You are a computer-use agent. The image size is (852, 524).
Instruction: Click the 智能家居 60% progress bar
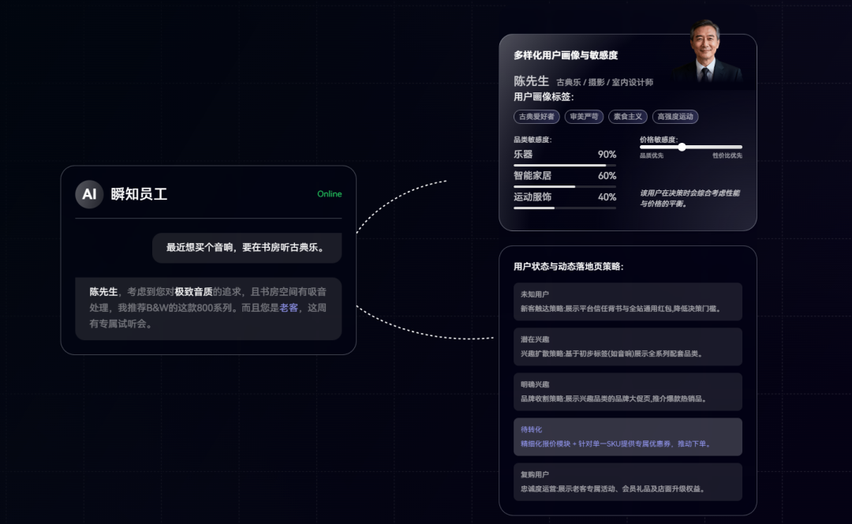point(565,186)
